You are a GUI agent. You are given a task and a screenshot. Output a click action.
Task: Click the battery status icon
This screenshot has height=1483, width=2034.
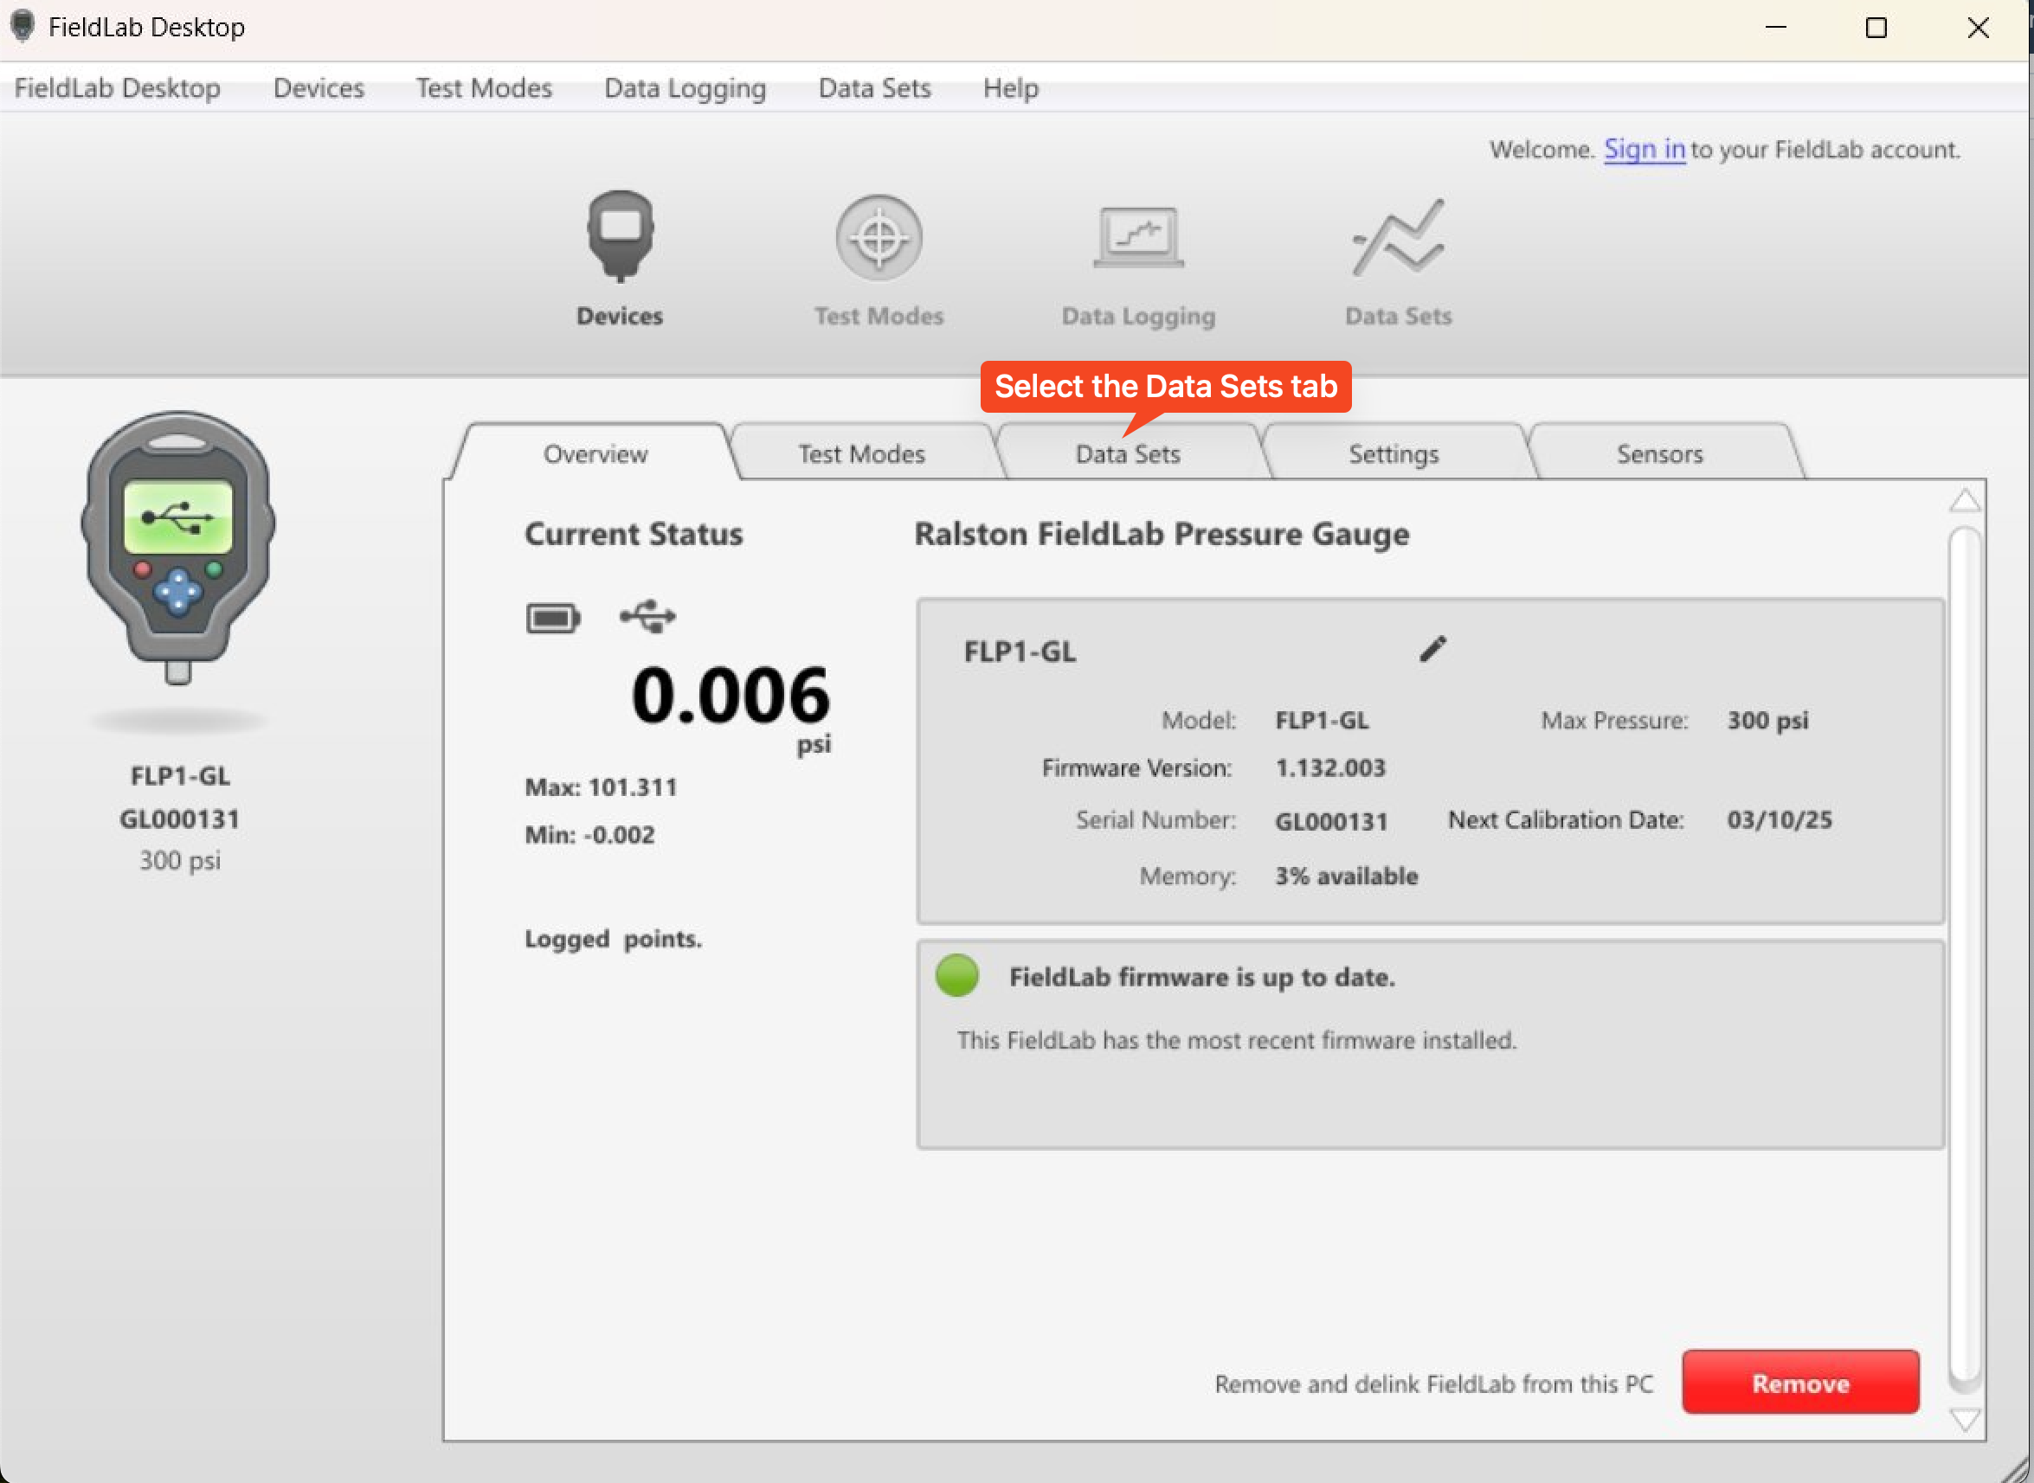coord(553,618)
